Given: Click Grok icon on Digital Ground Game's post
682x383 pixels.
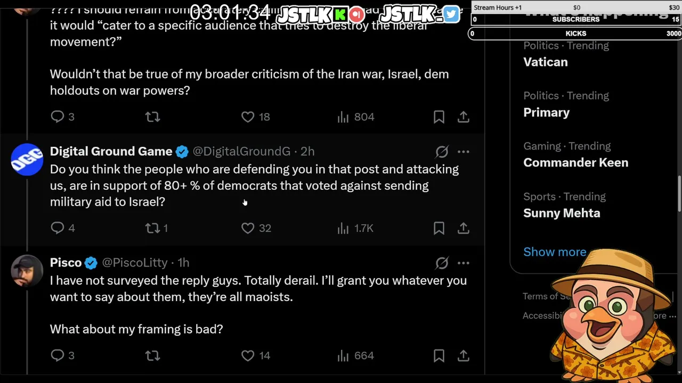Looking at the screenshot, I should point(442,152).
